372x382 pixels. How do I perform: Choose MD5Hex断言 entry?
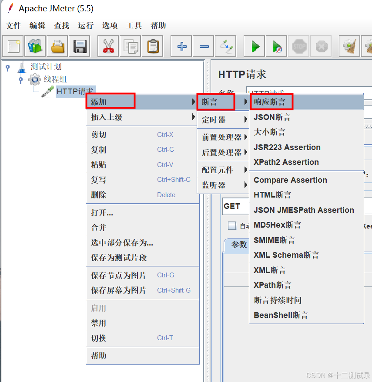306,225
